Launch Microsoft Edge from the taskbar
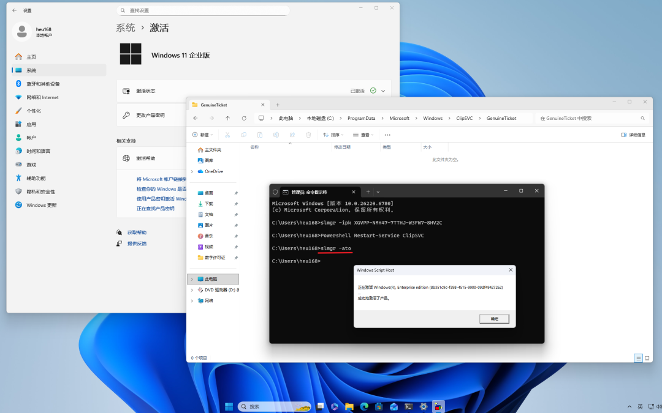Screen dimensions: 662x413 click(x=365, y=406)
